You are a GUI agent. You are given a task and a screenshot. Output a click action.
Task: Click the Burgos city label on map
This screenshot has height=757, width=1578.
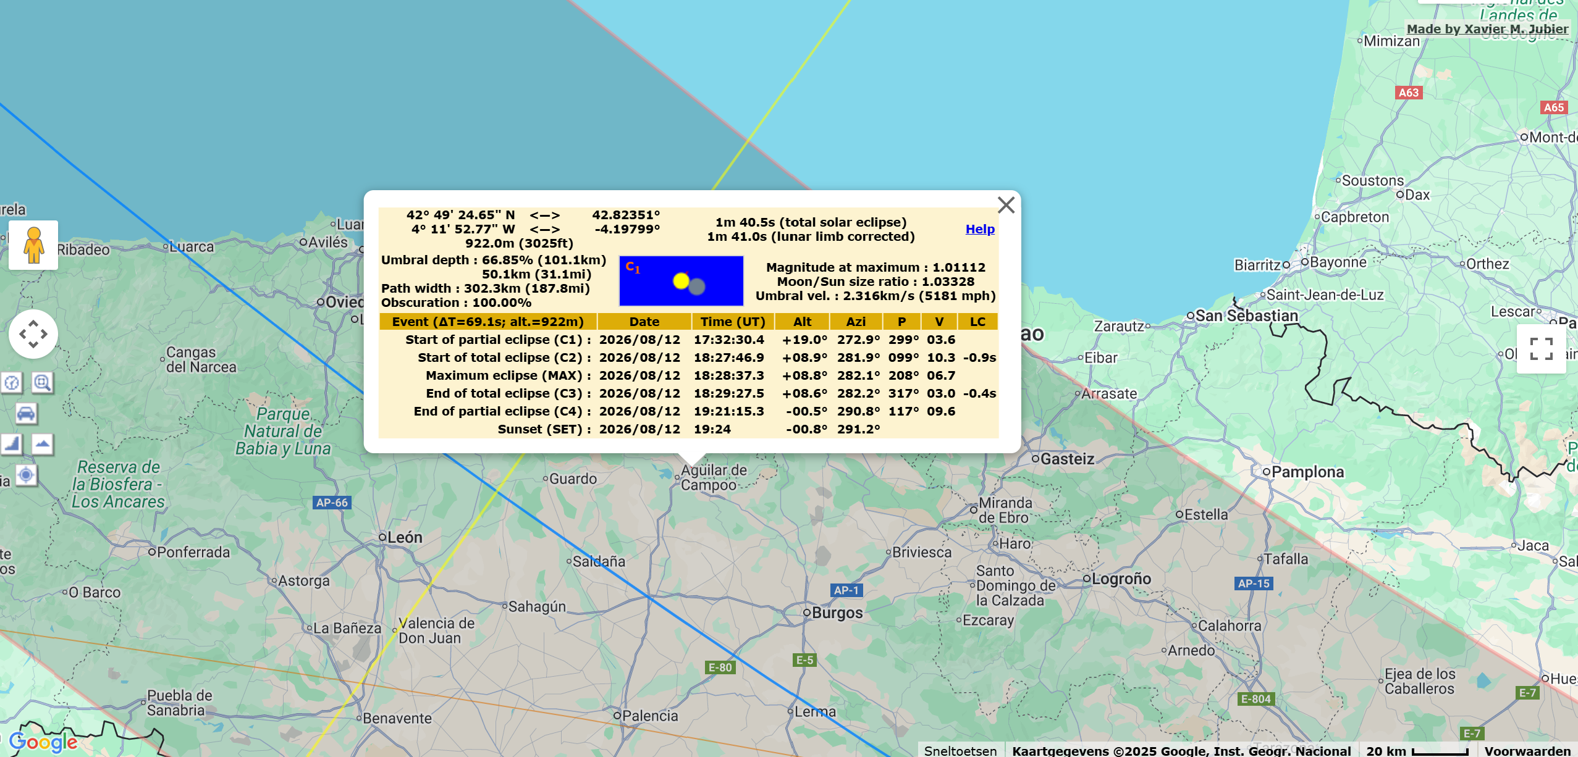(837, 613)
